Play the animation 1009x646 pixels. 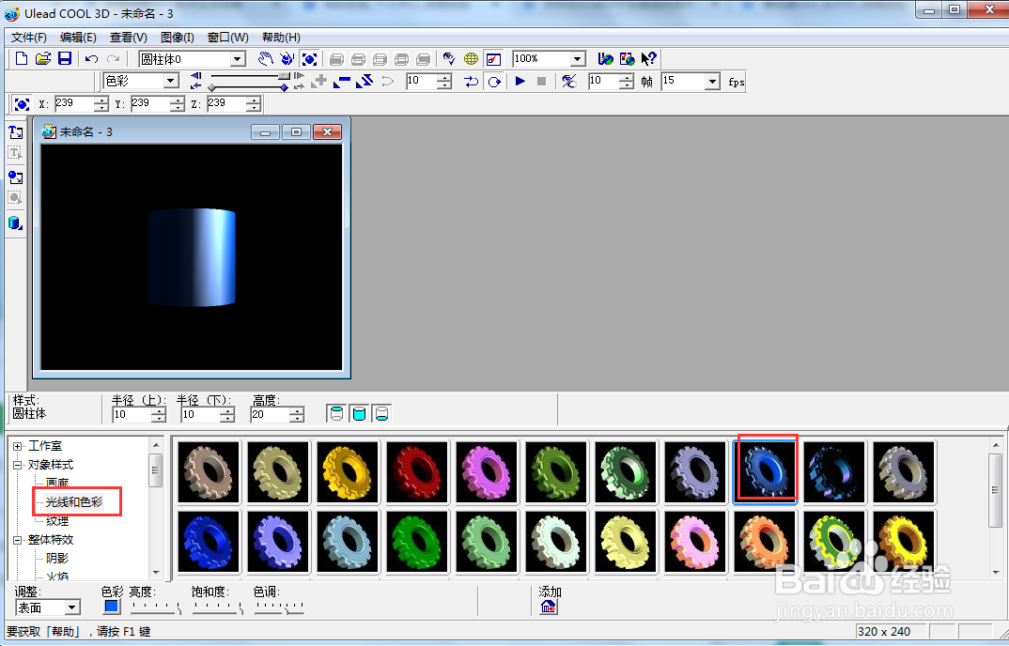pos(520,81)
